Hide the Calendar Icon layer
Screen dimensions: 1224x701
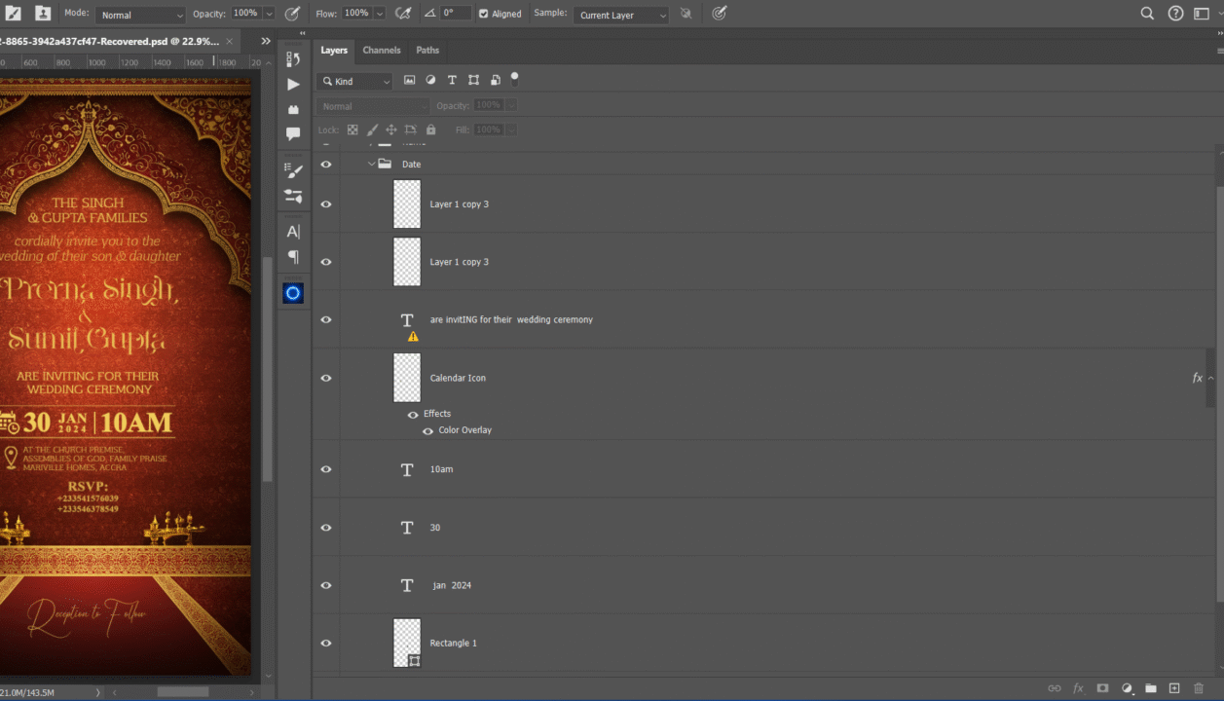[x=326, y=378]
